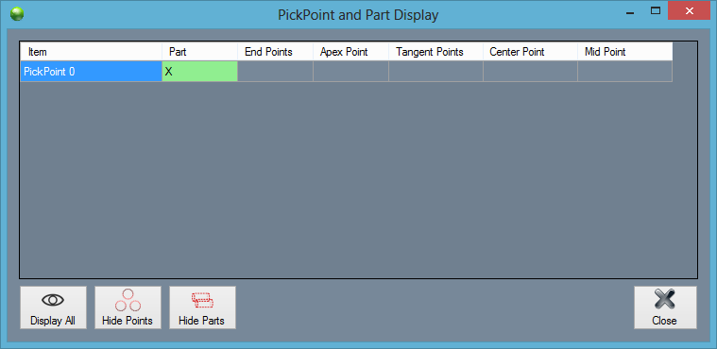Maximize the PickPoint and Part Display window
Image resolution: width=717 pixels, height=349 pixels.
(656, 11)
